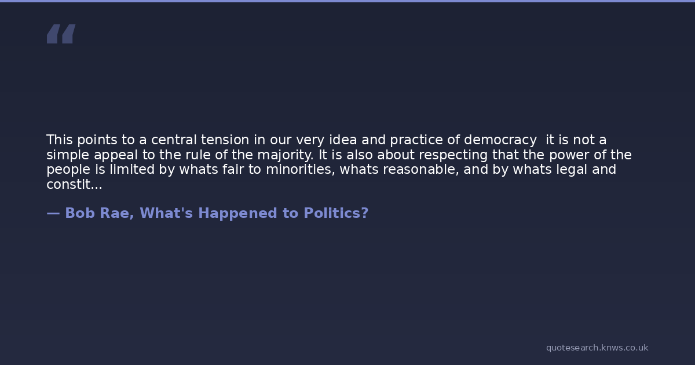Click the truncated word "constit..."
Viewport: 695px width, 365px height.
click(x=74, y=185)
